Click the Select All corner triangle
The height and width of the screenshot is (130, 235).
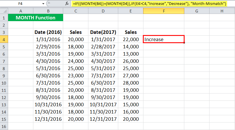click(4, 11)
